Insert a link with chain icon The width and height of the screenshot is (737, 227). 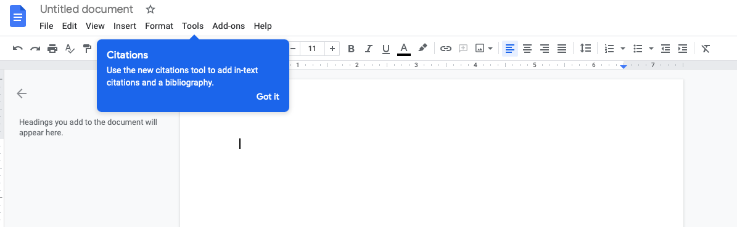coord(445,49)
